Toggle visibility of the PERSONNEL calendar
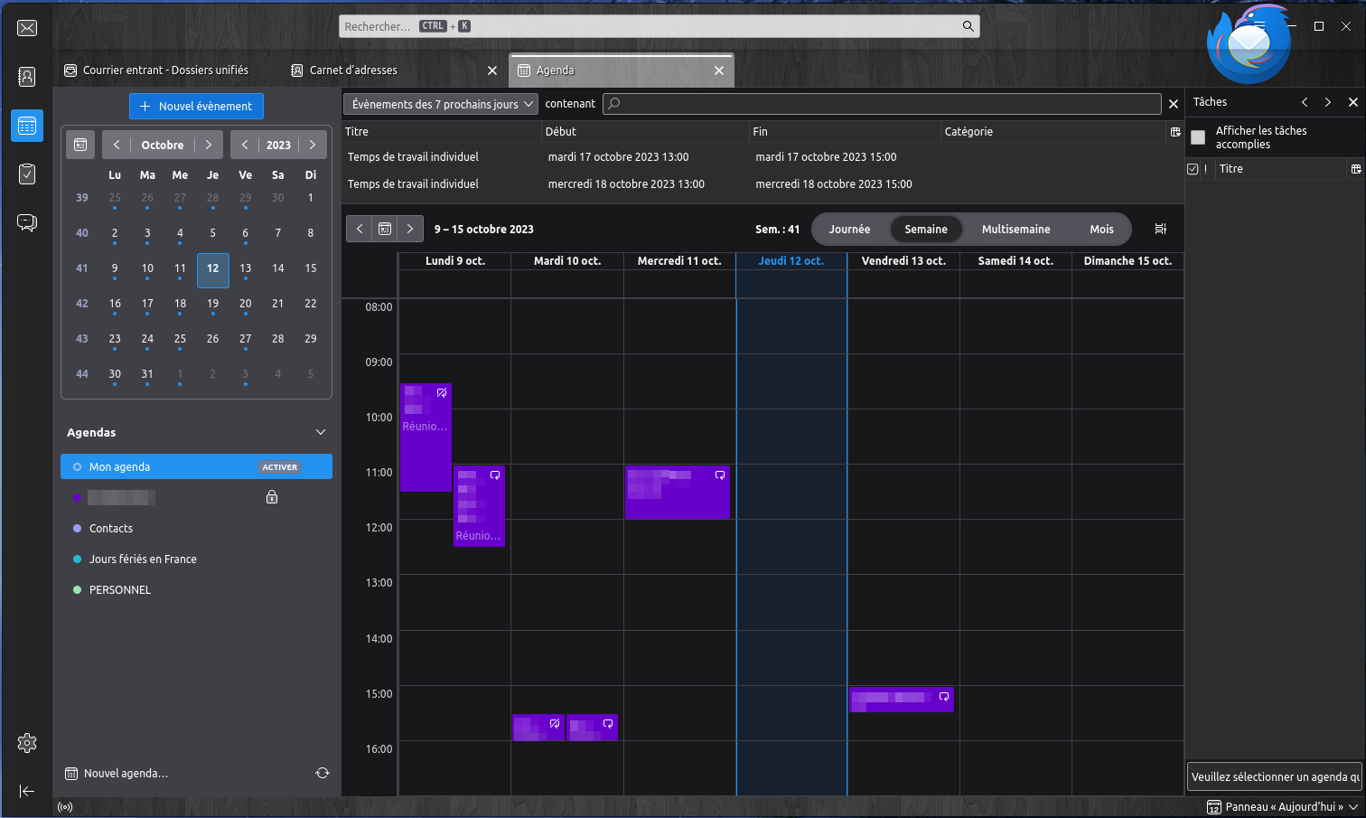Screen dimensions: 1366x818 coord(78,590)
